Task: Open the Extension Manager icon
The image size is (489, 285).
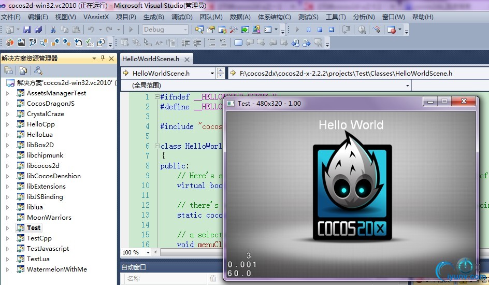Action: point(256,30)
